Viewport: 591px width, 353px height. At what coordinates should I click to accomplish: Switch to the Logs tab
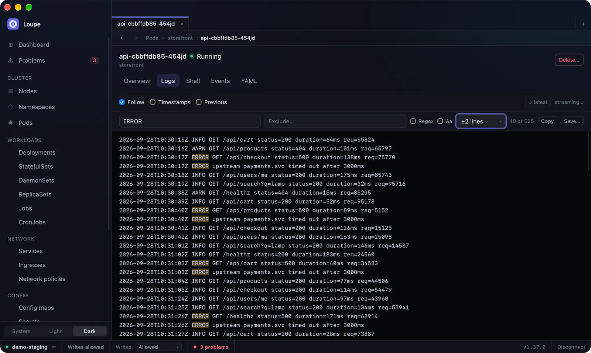pos(168,81)
